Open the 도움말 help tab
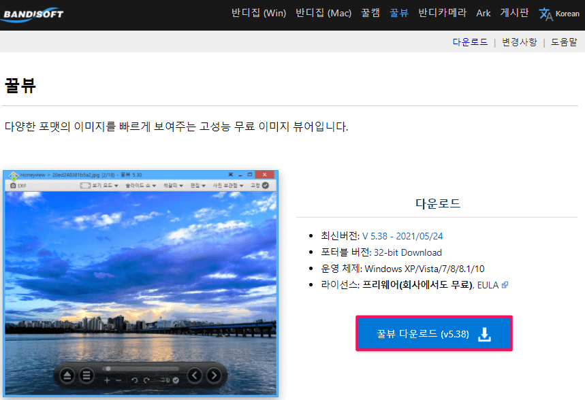Viewport: 585px width, 400px height. coord(564,41)
